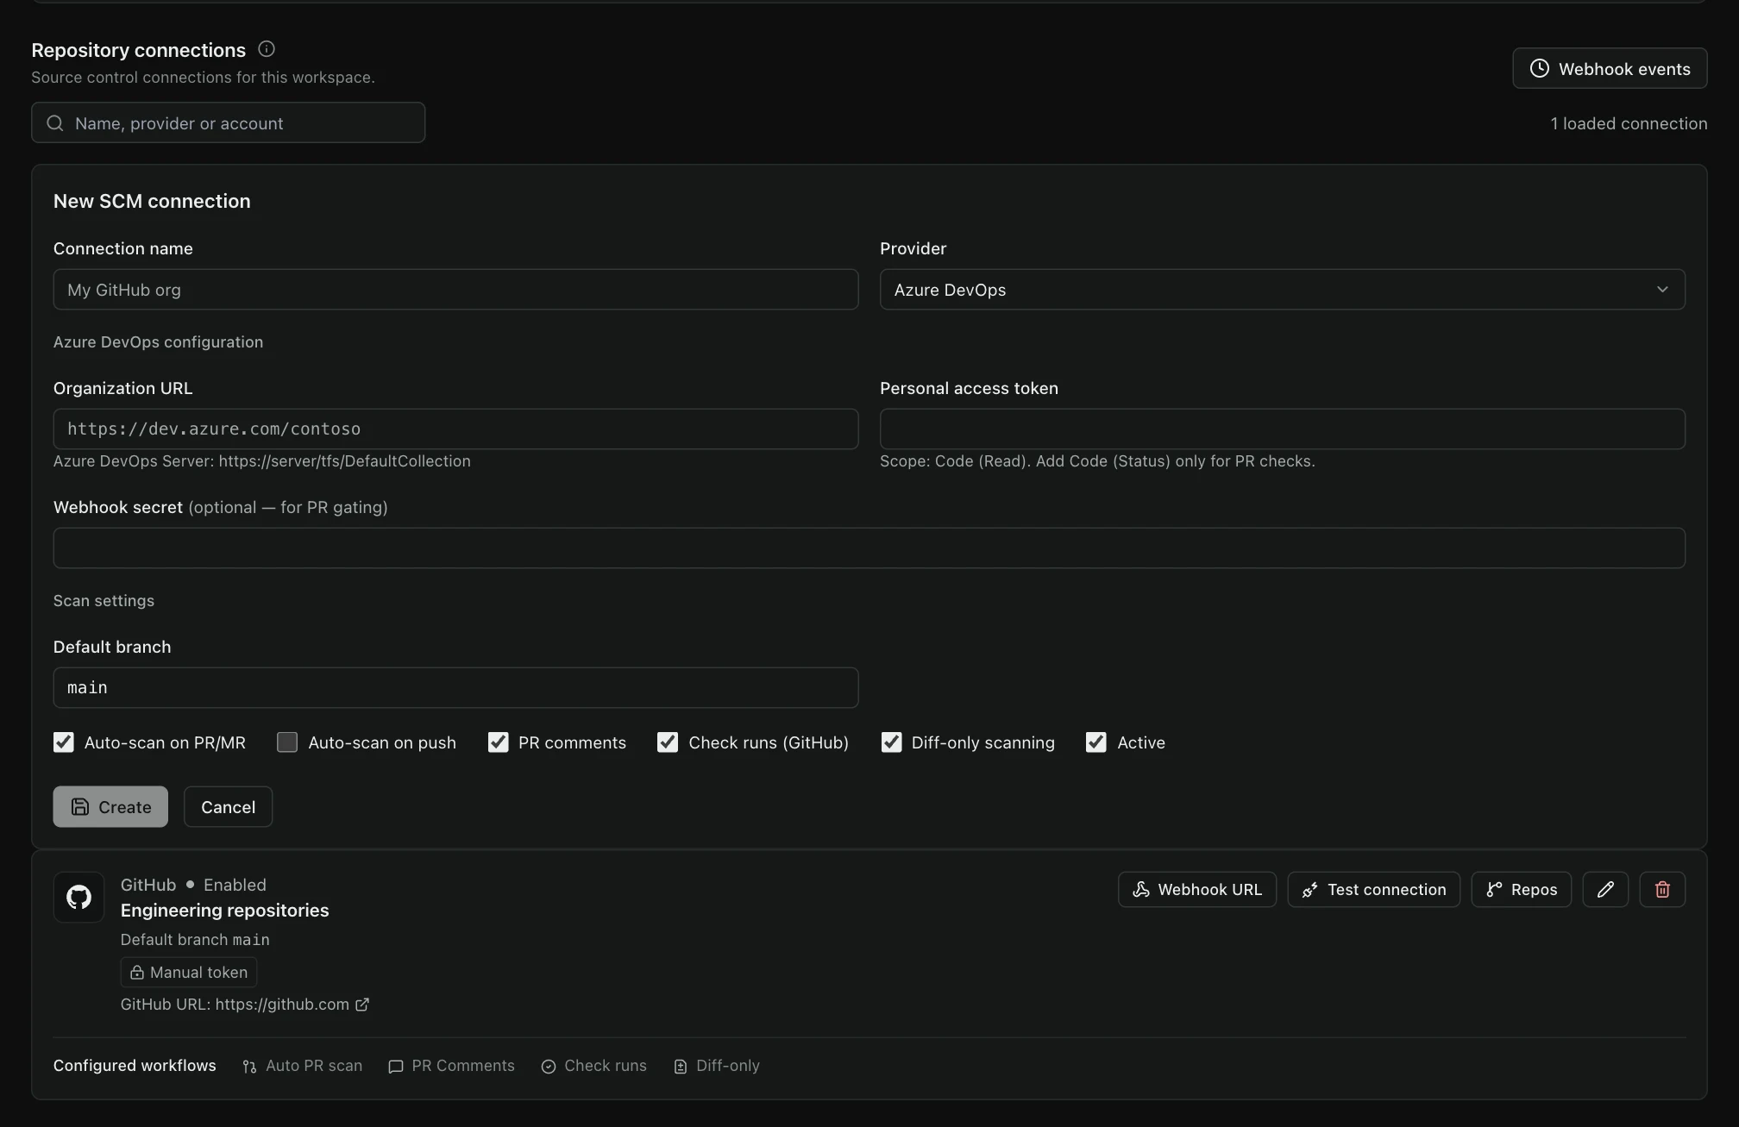The image size is (1739, 1127).
Task: Click the info icon beside Repository connections
Action: tap(267, 49)
